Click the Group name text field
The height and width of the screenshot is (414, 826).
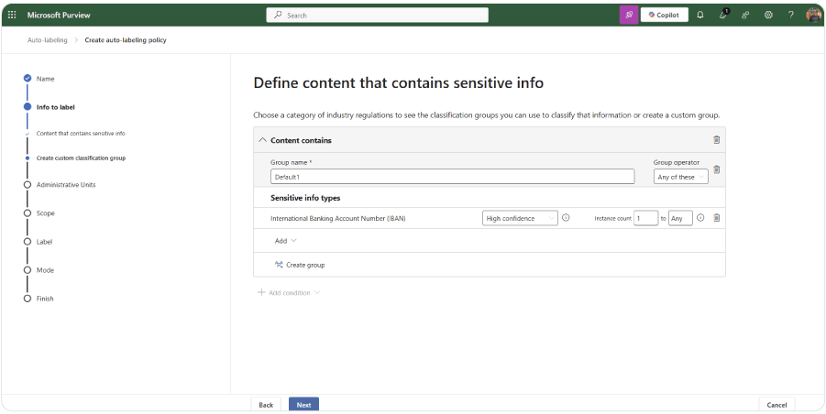tap(452, 177)
